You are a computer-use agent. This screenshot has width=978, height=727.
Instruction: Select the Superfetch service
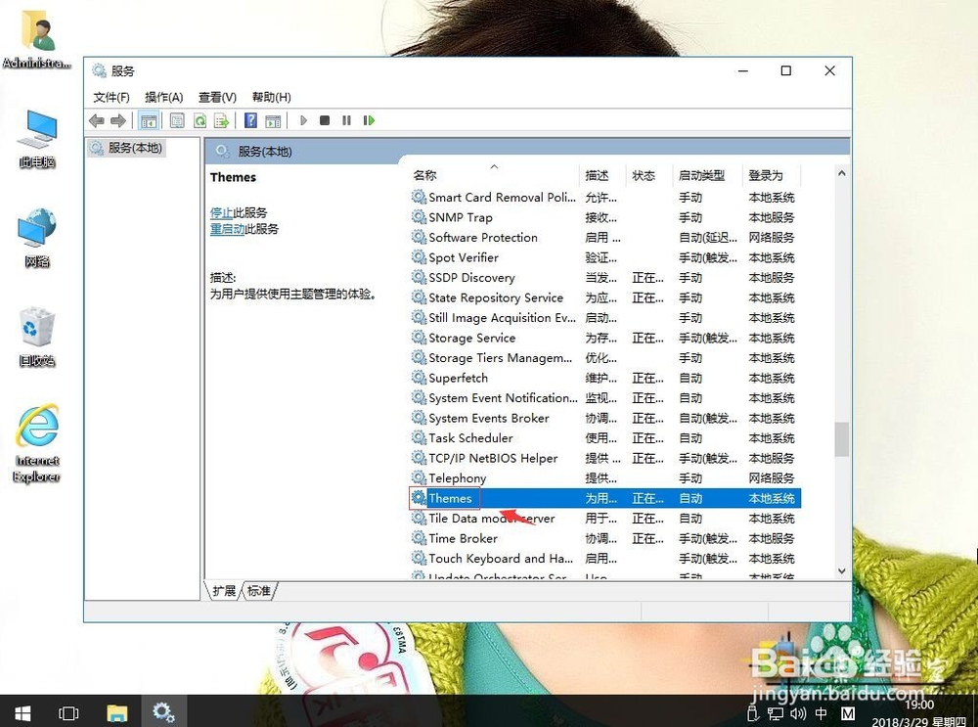(x=605, y=378)
